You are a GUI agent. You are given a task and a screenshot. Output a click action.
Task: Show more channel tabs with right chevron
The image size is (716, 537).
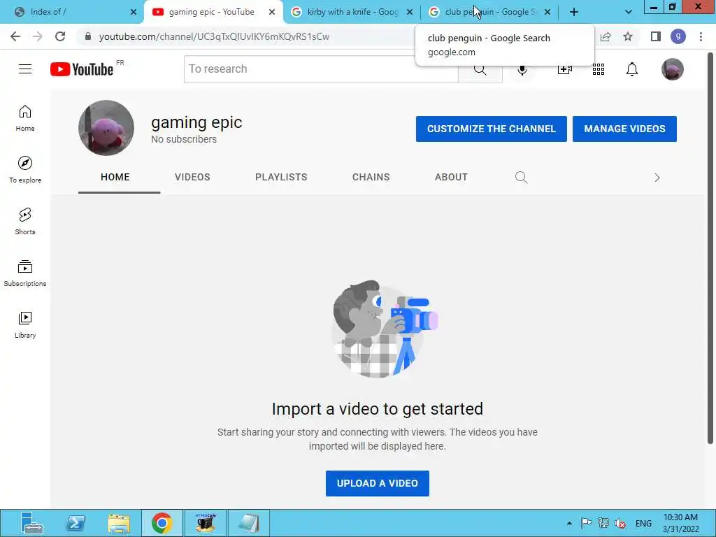point(657,178)
